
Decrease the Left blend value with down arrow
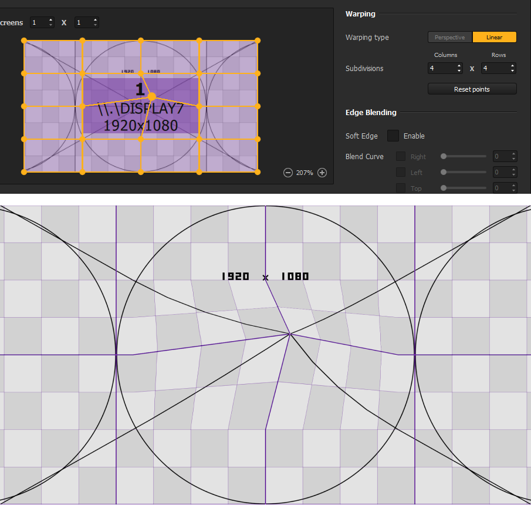[514, 174]
